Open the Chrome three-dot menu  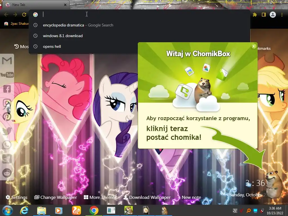pos(282,15)
